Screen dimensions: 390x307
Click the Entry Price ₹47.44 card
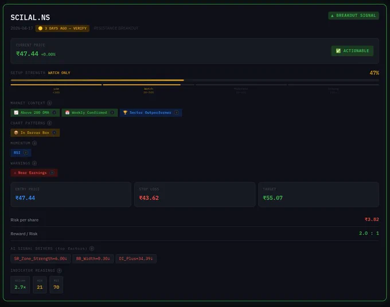coord(71,195)
